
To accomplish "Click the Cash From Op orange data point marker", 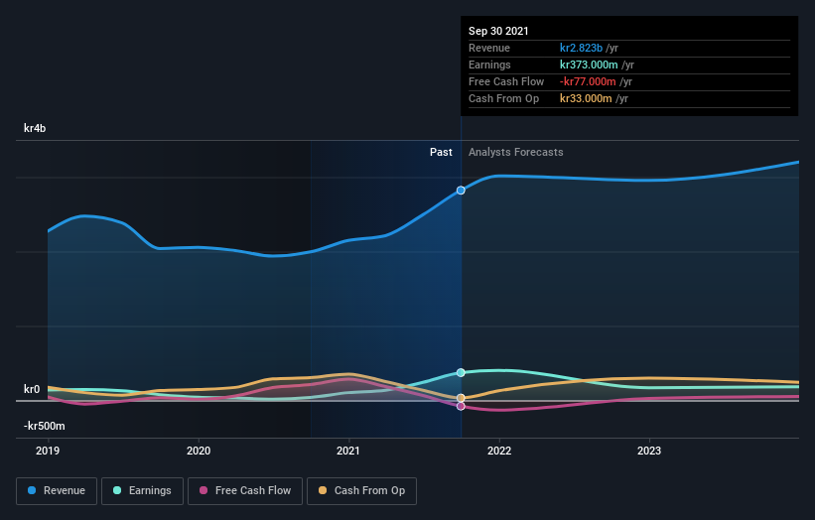I will pyautogui.click(x=461, y=398).
